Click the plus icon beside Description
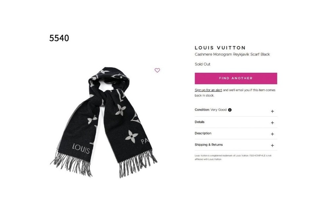Viewport: 327px width, 216px height. click(272, 134)
